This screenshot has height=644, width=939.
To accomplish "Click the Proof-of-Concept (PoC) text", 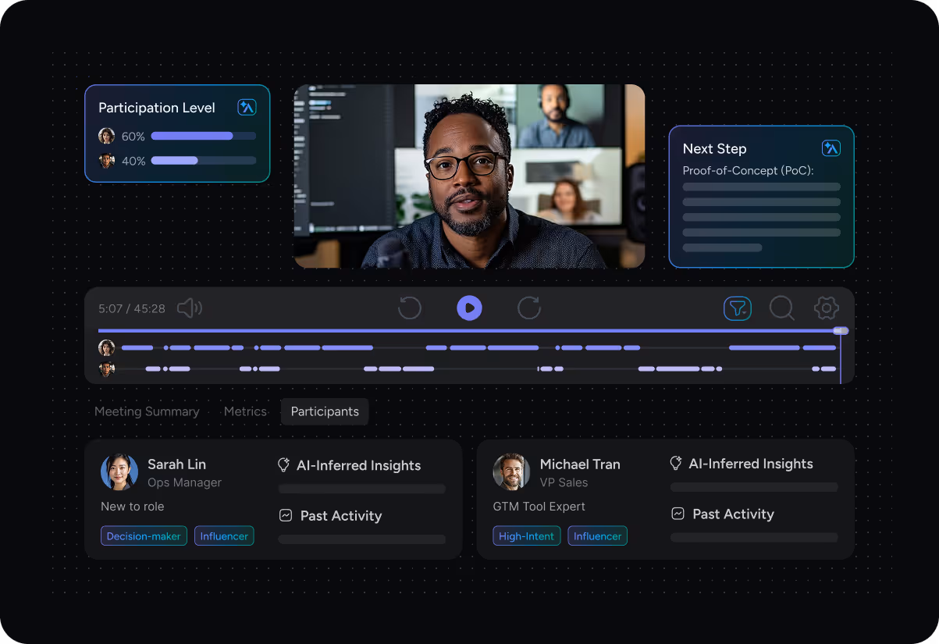I will [749, 170].
